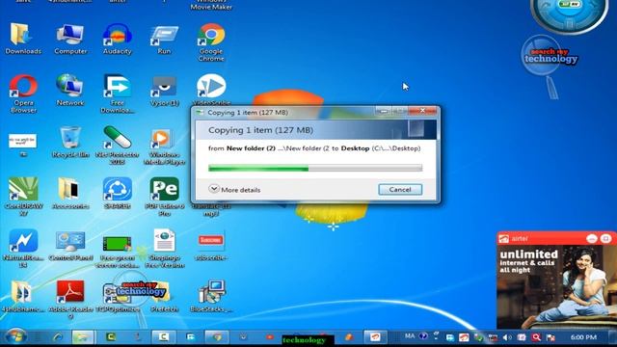The width and height of the screenshot is (617, 347).
Task: Open the subscribe image file icon
Action: pyautogui.click(x=211, y=246)
